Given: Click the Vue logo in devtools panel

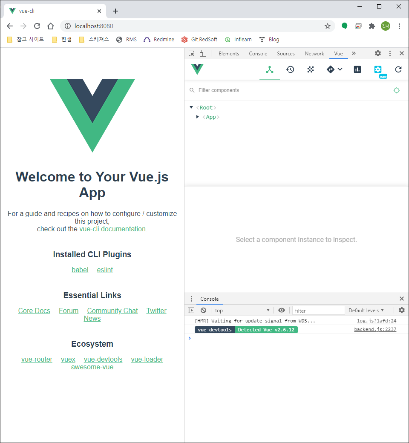Looking at the screenshot, I should [197, 69].
